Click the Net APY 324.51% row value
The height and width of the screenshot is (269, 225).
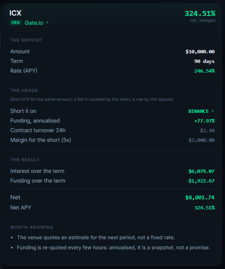(x=204, y=208)
